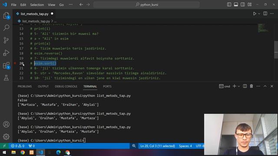The height and width of the screenshot is (156, 278).
Task: Run the Python file with play button
Action: click(x=255, y=13)
